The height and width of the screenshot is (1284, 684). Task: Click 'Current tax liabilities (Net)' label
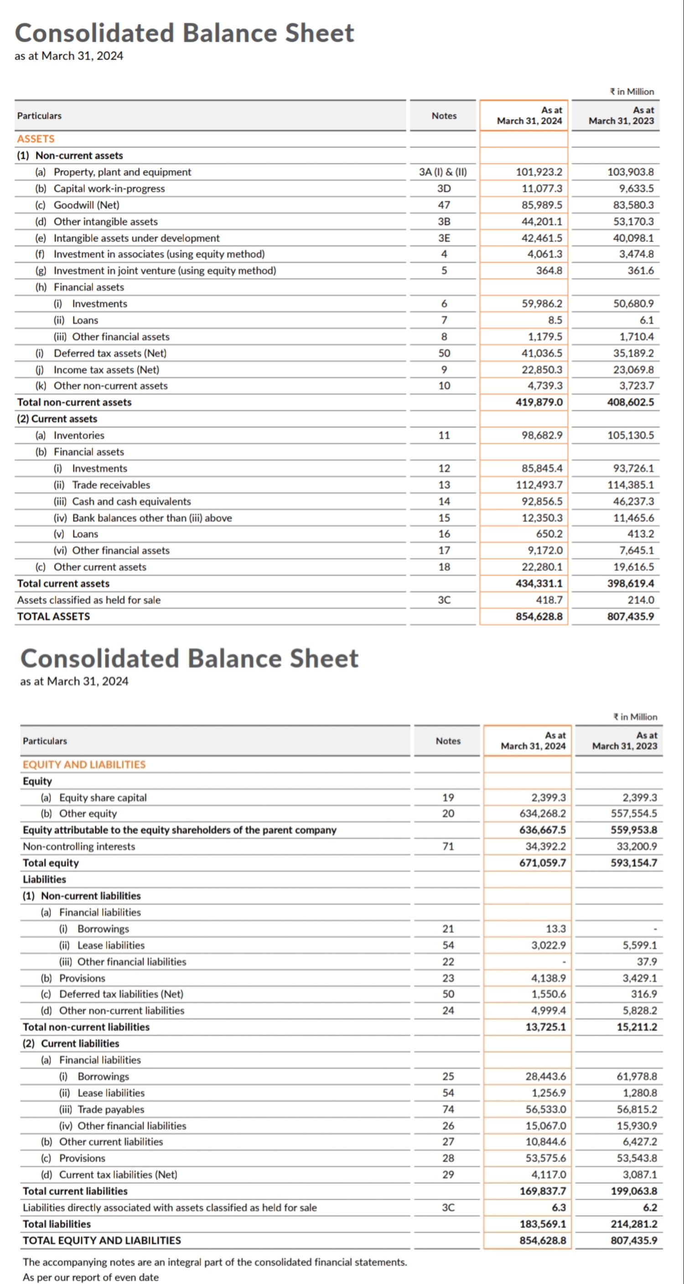[x=118, y=1174]
